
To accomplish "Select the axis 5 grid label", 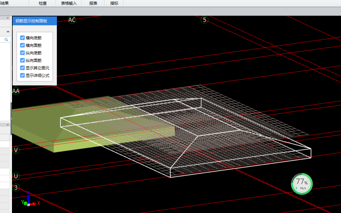I will (205, 20).
